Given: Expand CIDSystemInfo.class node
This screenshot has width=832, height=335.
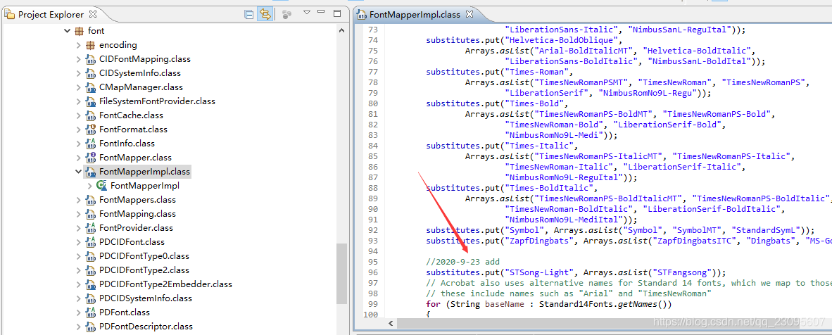Looking at the screenshot, I should tap(78, 73).
